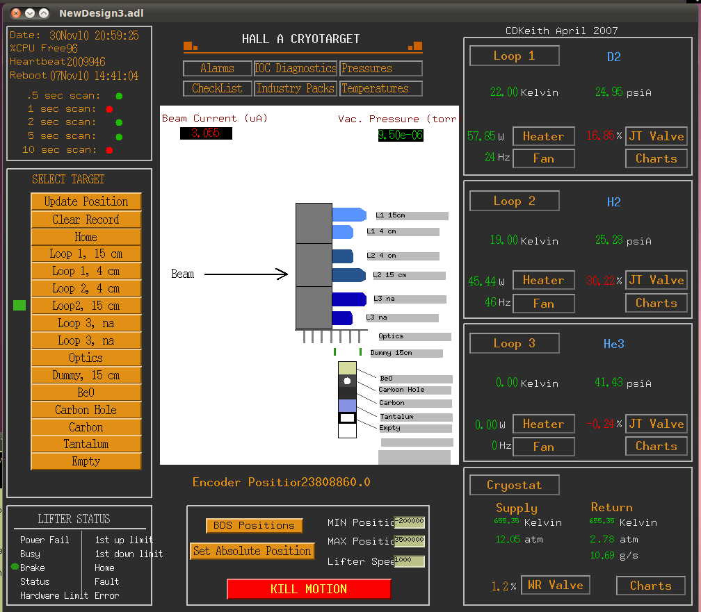Click the L1 15cm target shape
This screenshot has width=701, height=612.
point(349,215)
